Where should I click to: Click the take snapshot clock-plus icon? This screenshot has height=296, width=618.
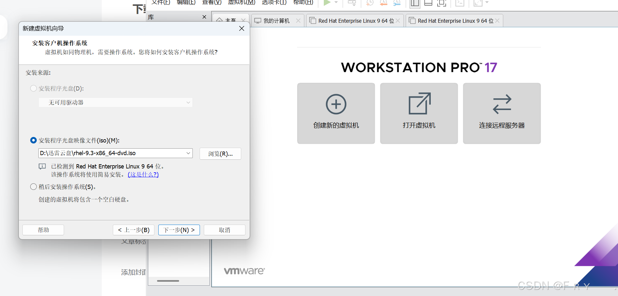370,3
